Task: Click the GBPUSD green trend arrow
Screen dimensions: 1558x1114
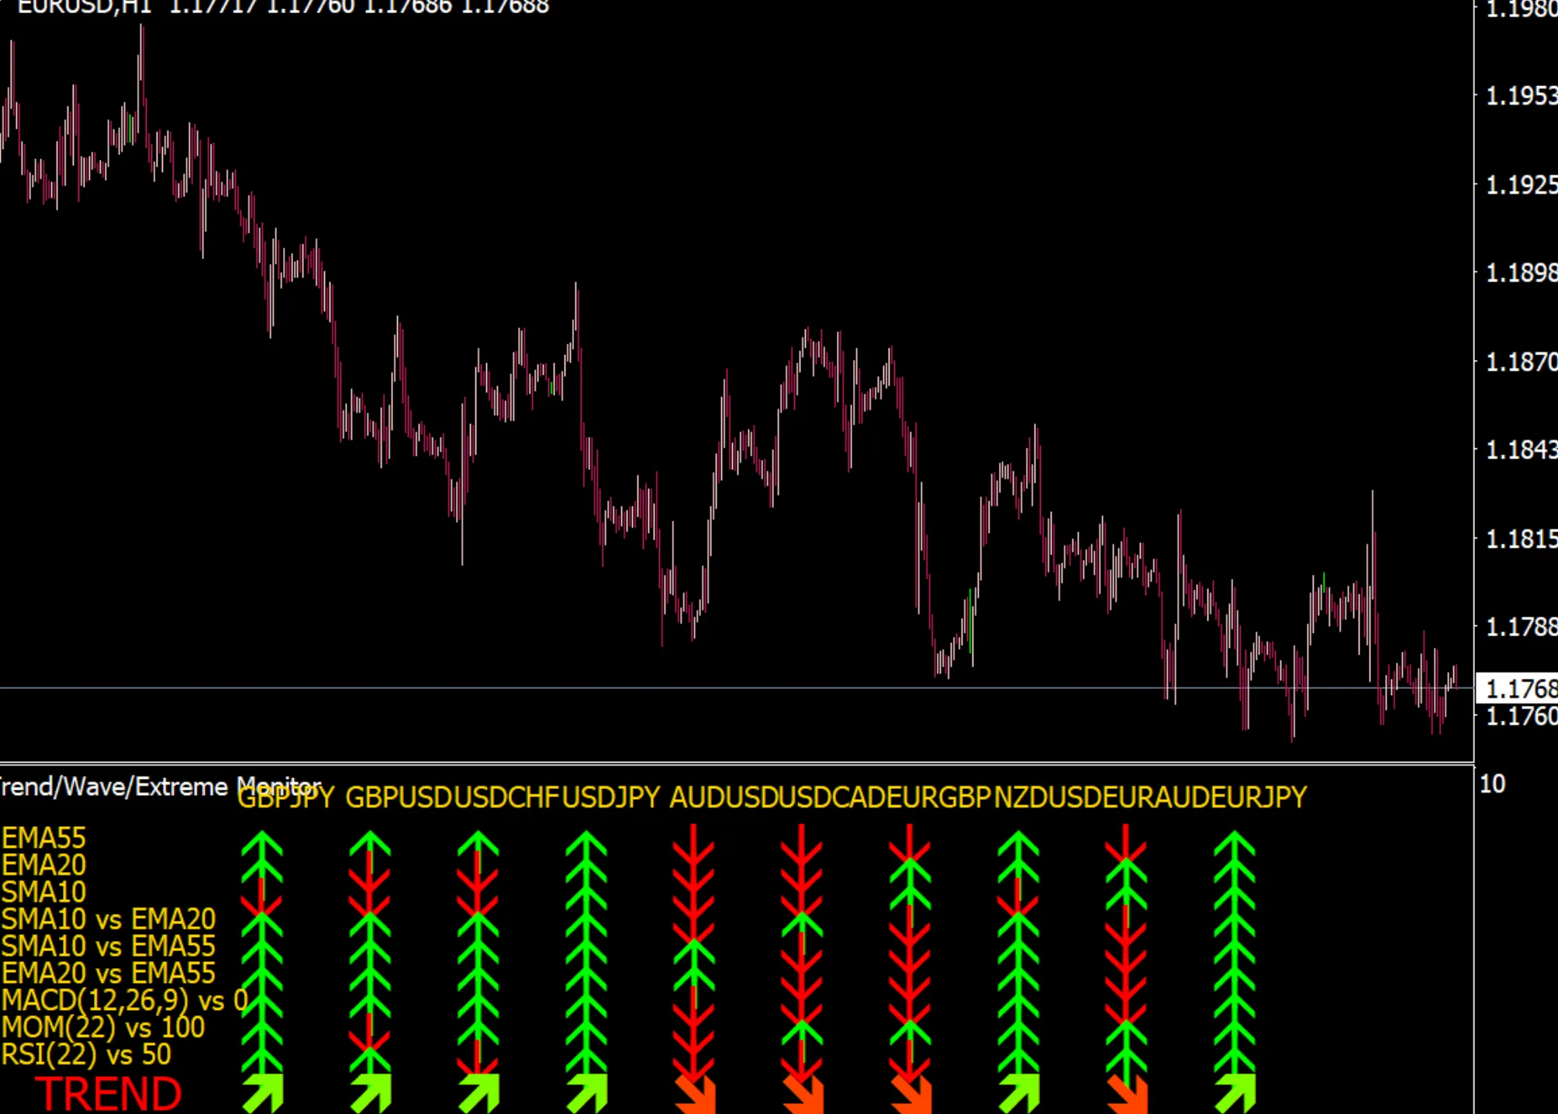Action: pos(371,1094)
